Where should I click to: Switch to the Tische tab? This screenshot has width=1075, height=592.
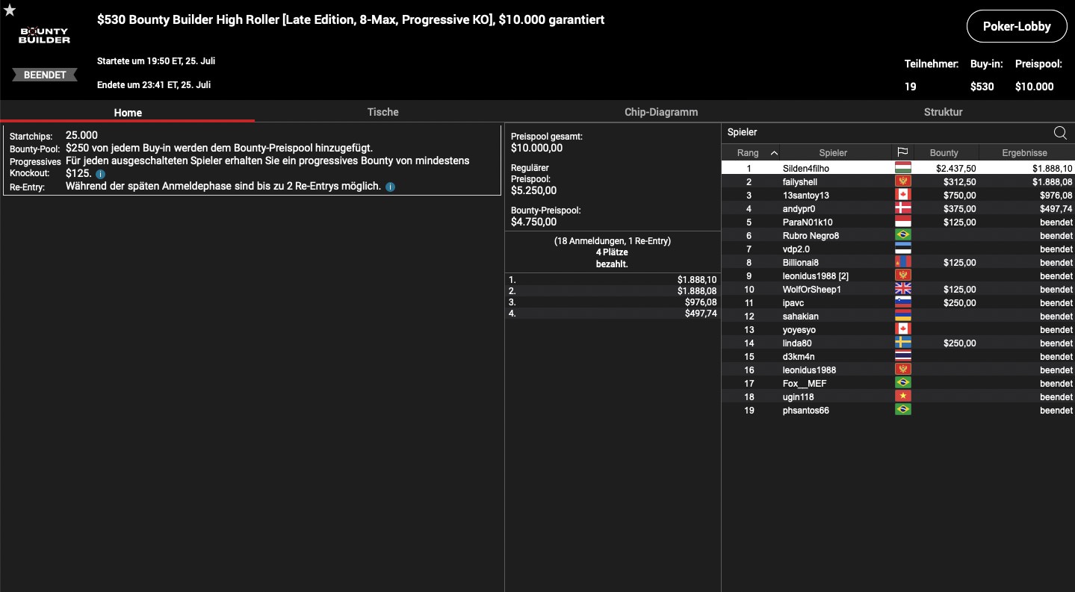coord(382,112)
